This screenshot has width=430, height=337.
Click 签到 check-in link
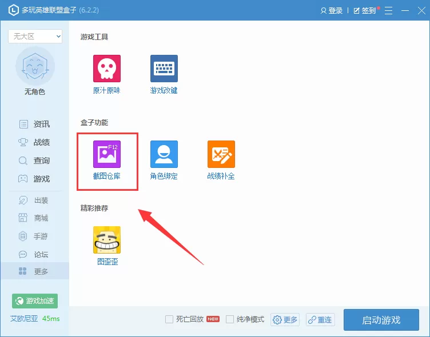[365, 11]
